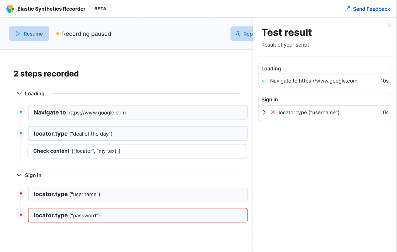Select the locator.type "username" step
The width and height of the screenshot is (397, 252).
pos(138,194)
